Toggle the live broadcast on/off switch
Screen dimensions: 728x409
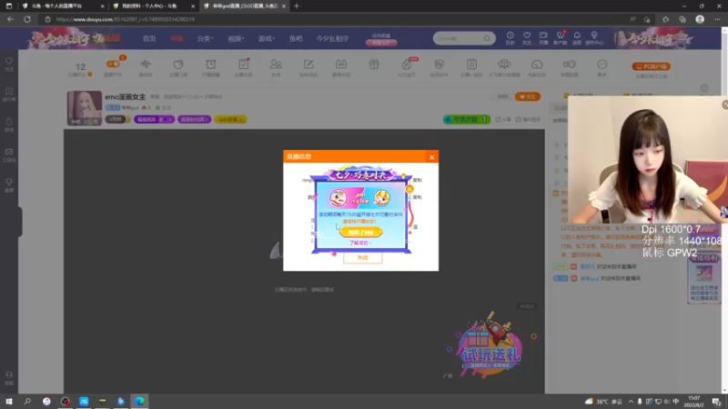click(113, 64)
